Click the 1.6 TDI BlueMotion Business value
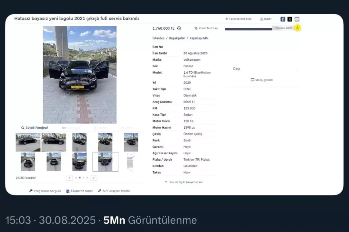349x232 pixels. tap(197, 74)
